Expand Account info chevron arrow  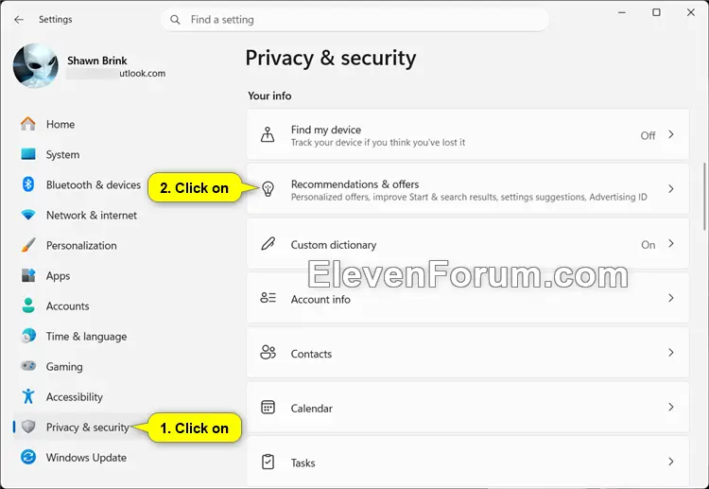point(671,298)
